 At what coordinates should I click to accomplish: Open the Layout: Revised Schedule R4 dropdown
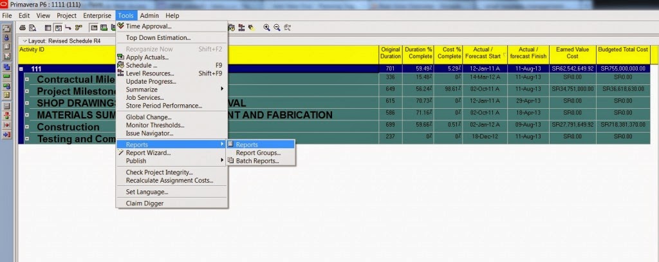pyautogui.click(x=62, y=41)
